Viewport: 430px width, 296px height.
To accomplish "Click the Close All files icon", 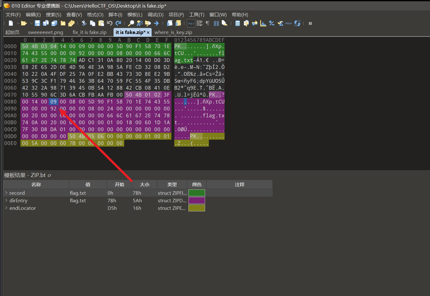I will (71, 23).
